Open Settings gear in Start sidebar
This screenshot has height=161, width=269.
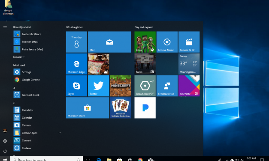[x=5, y=141]
